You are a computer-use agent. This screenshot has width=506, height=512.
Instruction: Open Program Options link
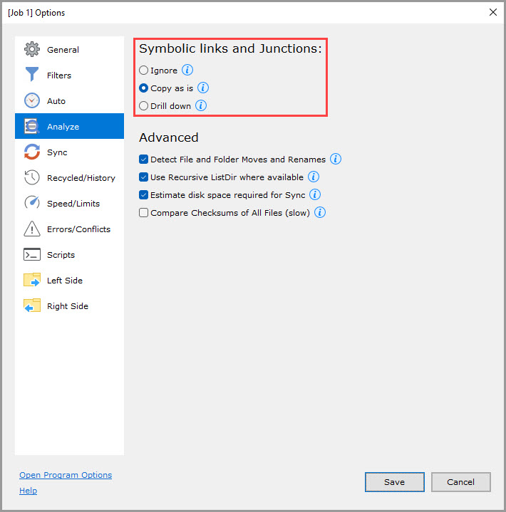pos(66,475)
